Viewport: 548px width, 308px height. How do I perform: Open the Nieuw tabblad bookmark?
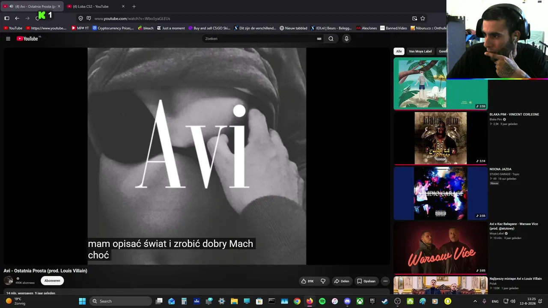293,28
